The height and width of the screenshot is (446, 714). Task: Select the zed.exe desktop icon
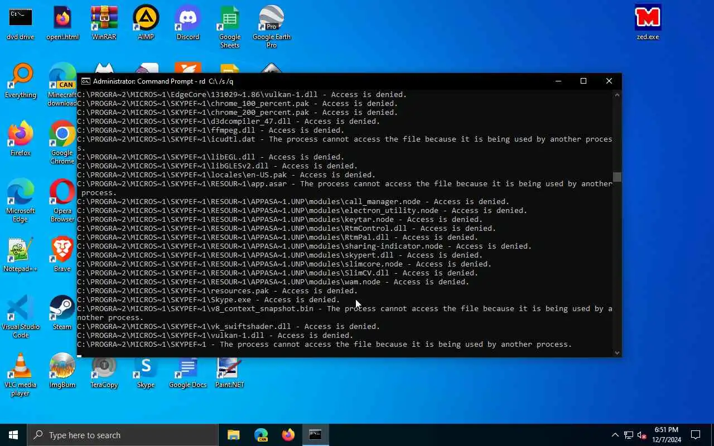tap(648, 23)
